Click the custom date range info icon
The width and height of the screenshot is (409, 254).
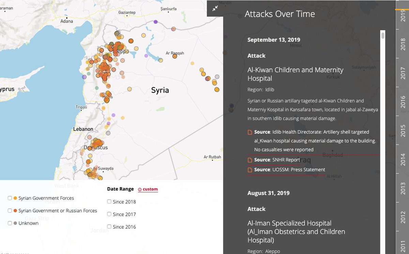click(140, 189)
